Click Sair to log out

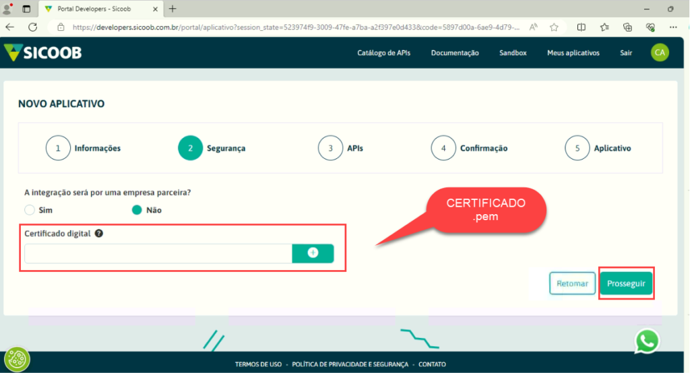626,53
